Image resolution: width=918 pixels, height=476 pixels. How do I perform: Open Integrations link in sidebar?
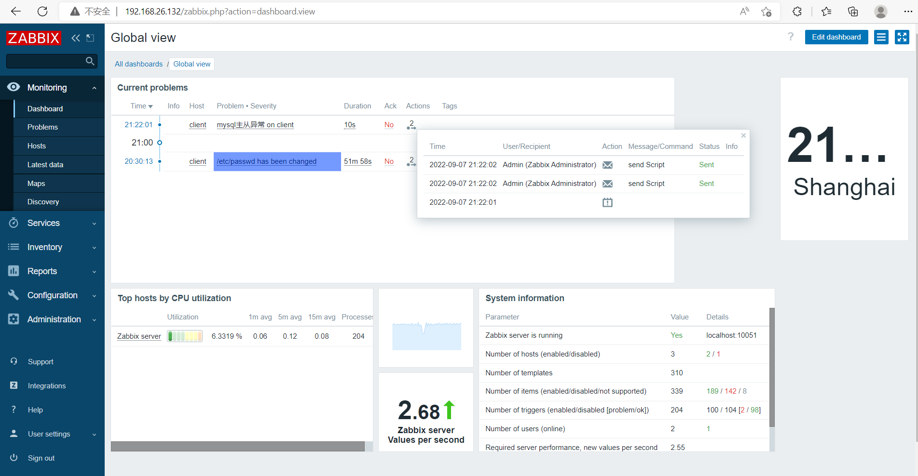click(x=47, y=386)
